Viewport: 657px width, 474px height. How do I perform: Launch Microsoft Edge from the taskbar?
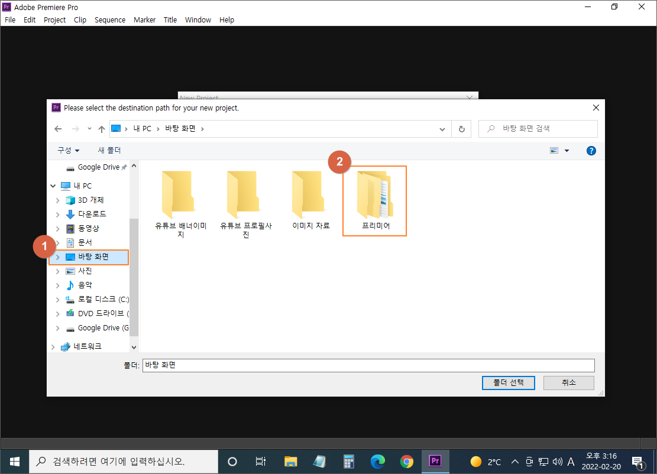click(x=377, y=462)
